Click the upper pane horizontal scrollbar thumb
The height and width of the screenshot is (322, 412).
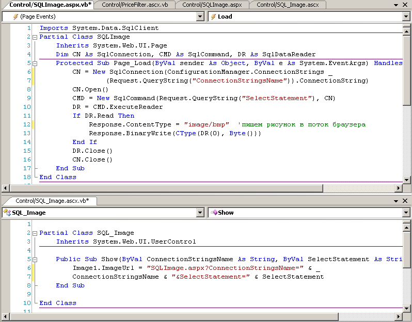[166, 188]
